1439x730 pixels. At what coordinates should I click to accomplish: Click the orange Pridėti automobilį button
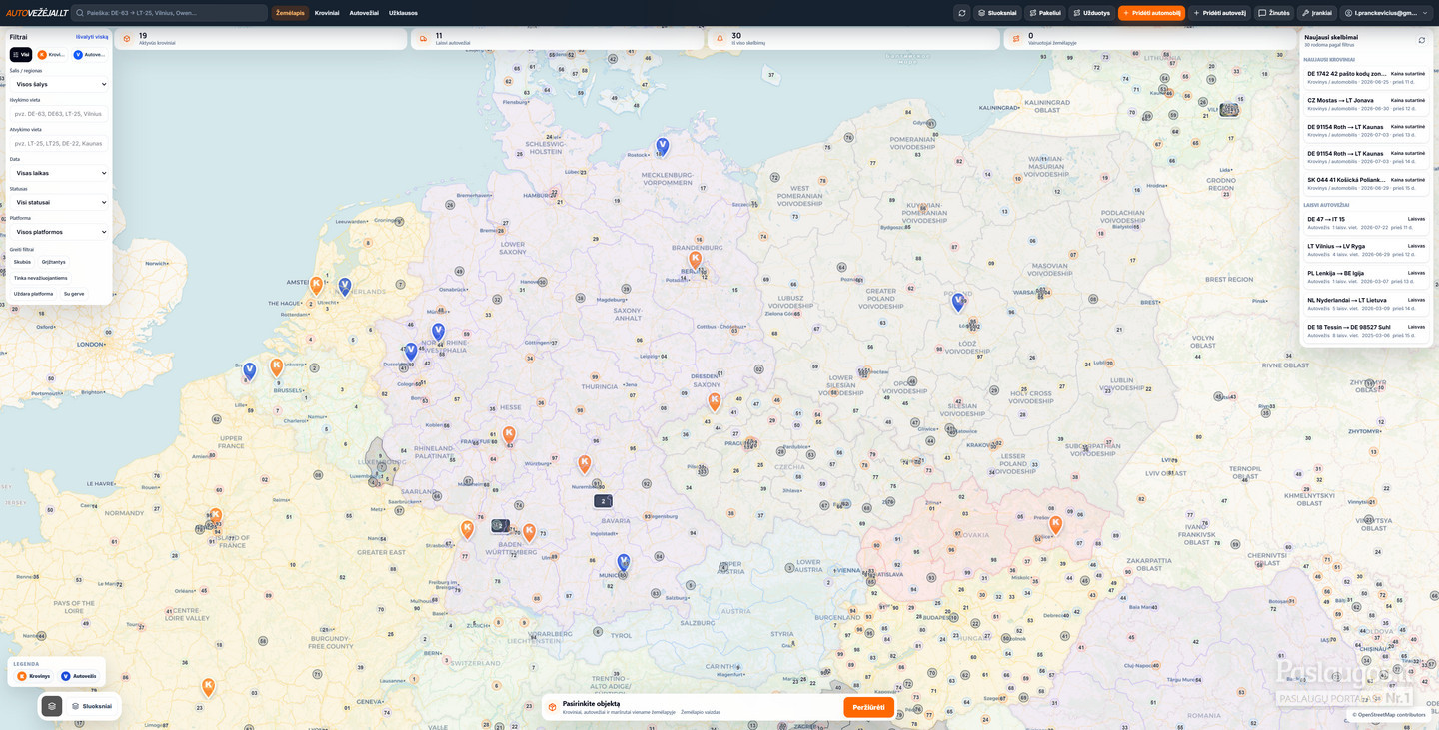[x=1151, y=13]
